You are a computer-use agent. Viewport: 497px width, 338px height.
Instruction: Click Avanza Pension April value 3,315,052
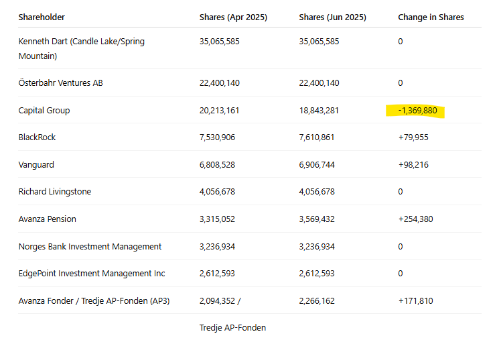point(217,219)
